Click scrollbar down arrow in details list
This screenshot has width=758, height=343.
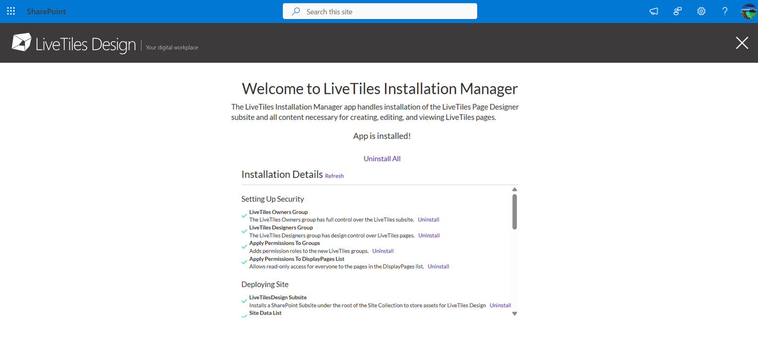click(x=514, y=313)
